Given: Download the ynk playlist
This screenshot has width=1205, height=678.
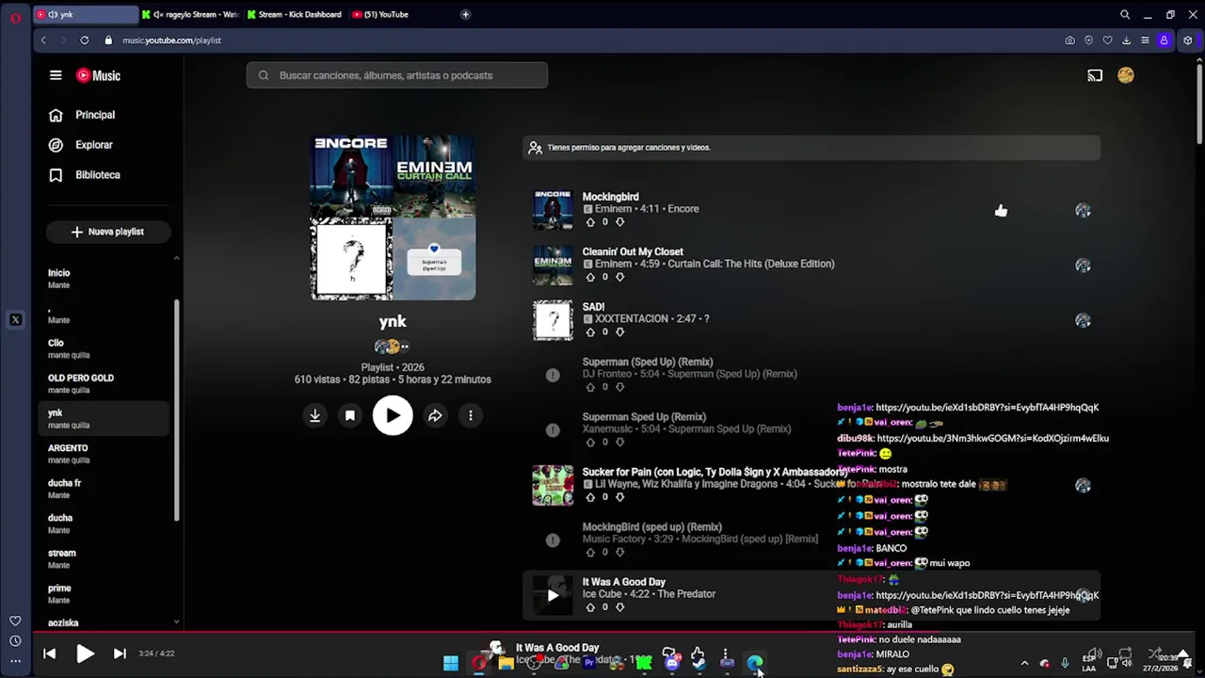Looking at the screenshot, I should point(315,415).
